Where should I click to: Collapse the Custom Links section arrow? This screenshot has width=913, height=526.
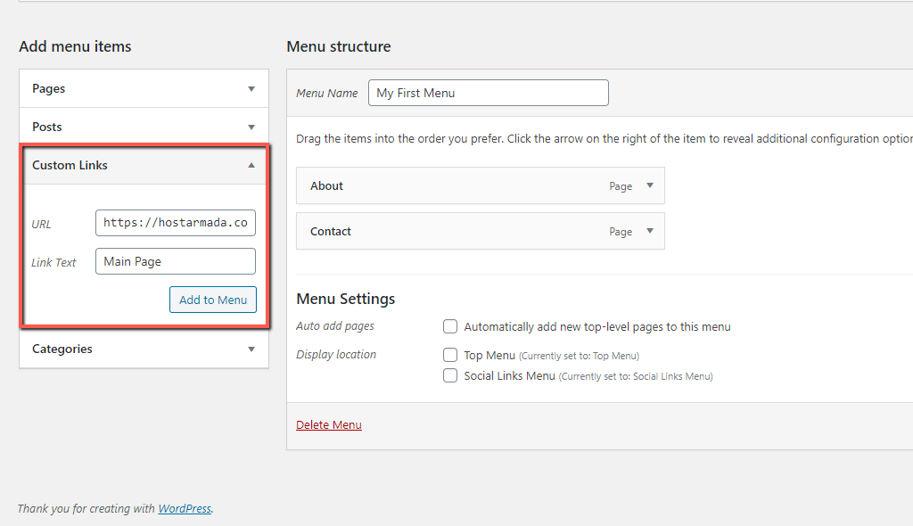coord(251,166)
